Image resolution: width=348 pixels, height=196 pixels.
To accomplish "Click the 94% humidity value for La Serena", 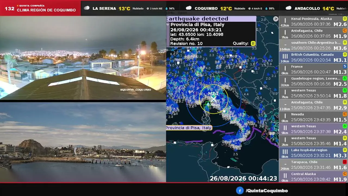I will [172, 9].
